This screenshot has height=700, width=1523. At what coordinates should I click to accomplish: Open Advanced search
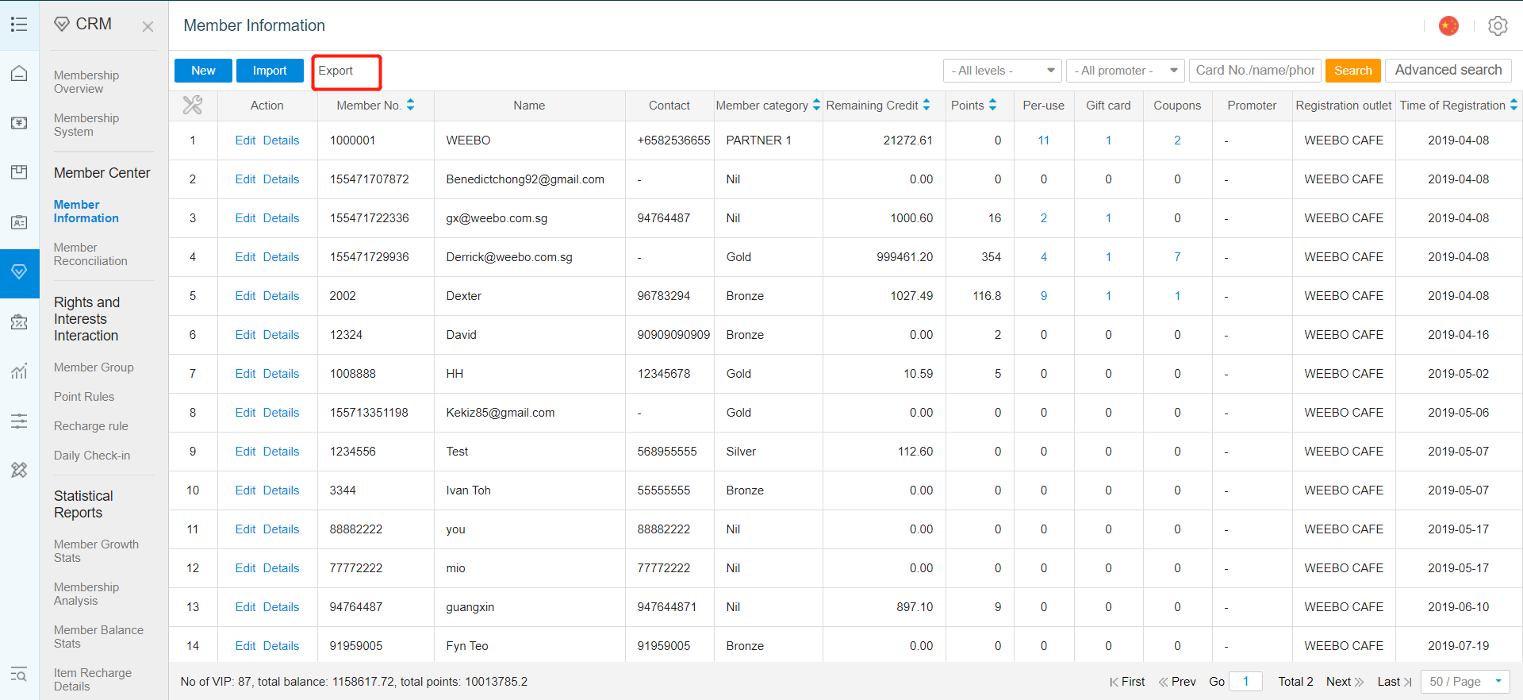[x=1448, y=70]
